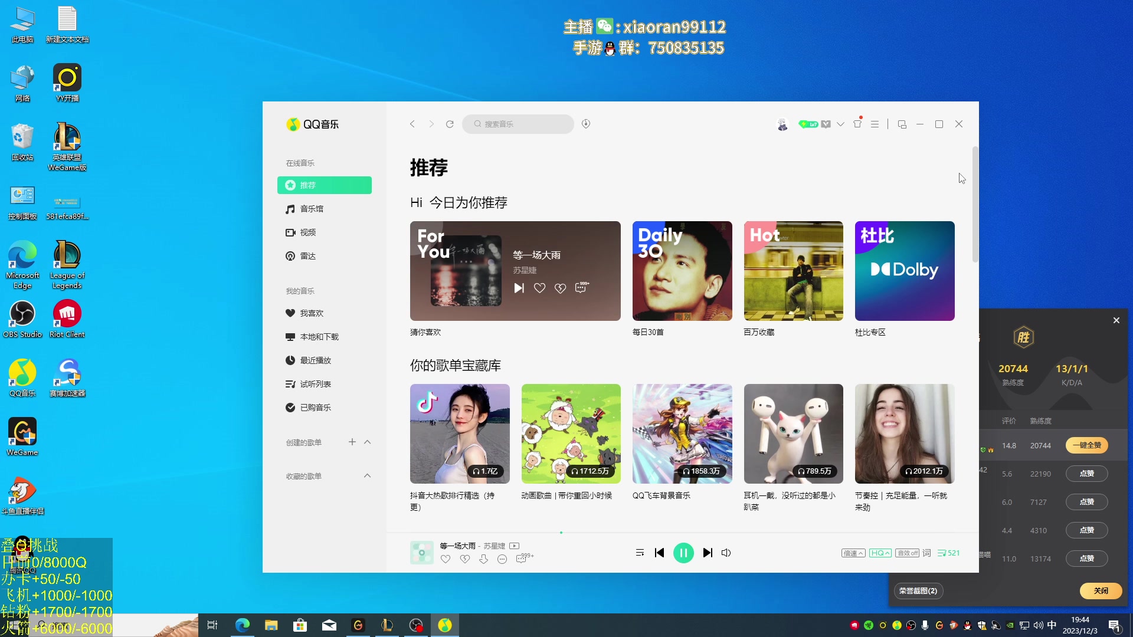The image size is (1133, 637).
Task: Open the volume control
Action: (x=726, y=553)
